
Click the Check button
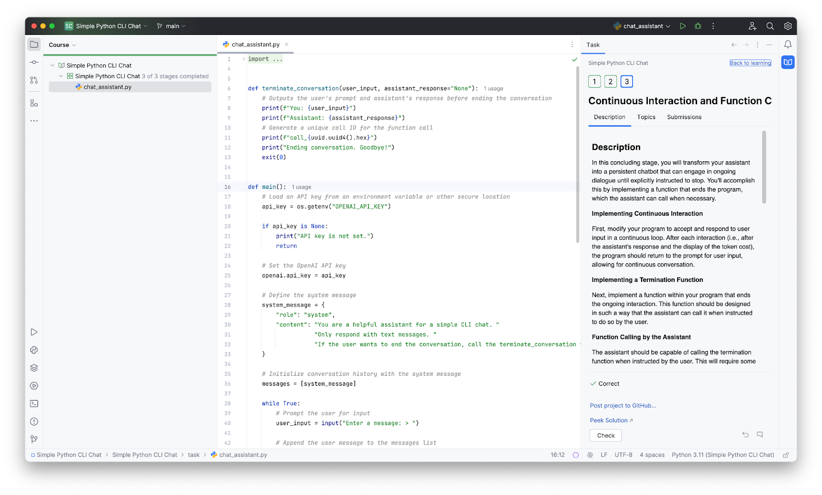pyautogui.click(x=606, y=435)
